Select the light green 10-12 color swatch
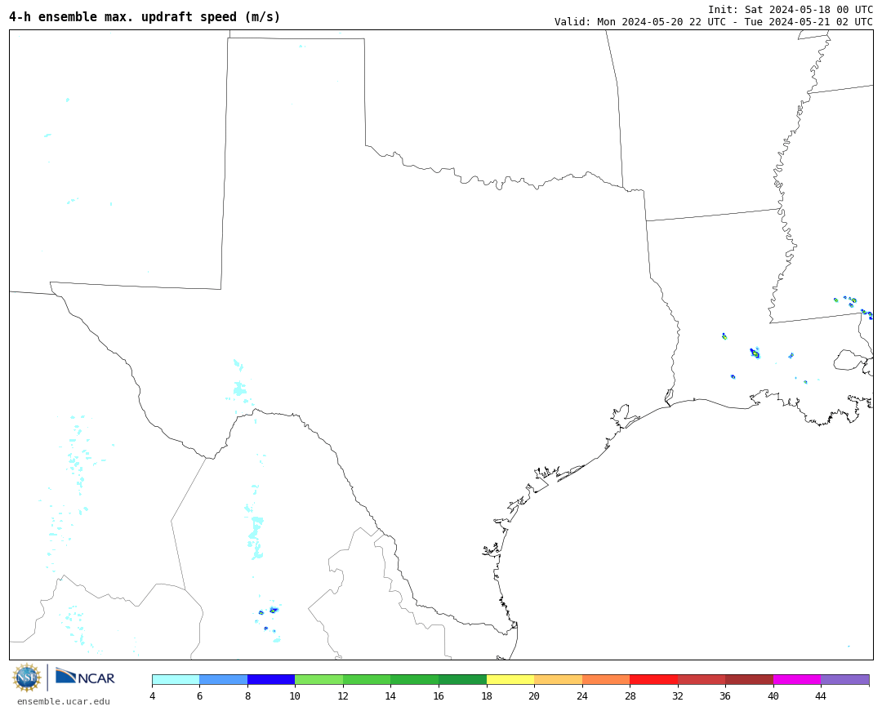 click(319, 679)
